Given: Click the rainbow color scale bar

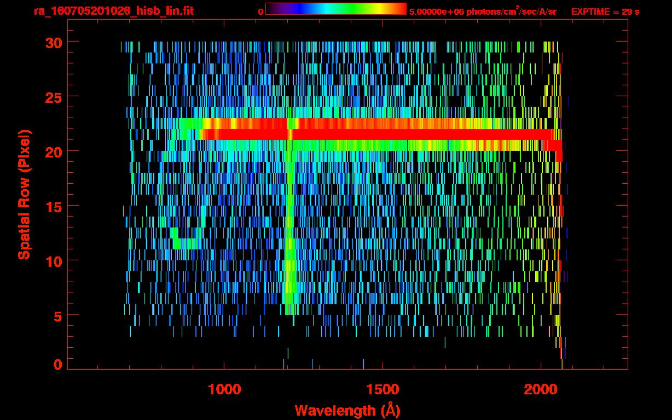Looking at the screenshot, I should tap(336, 9).
